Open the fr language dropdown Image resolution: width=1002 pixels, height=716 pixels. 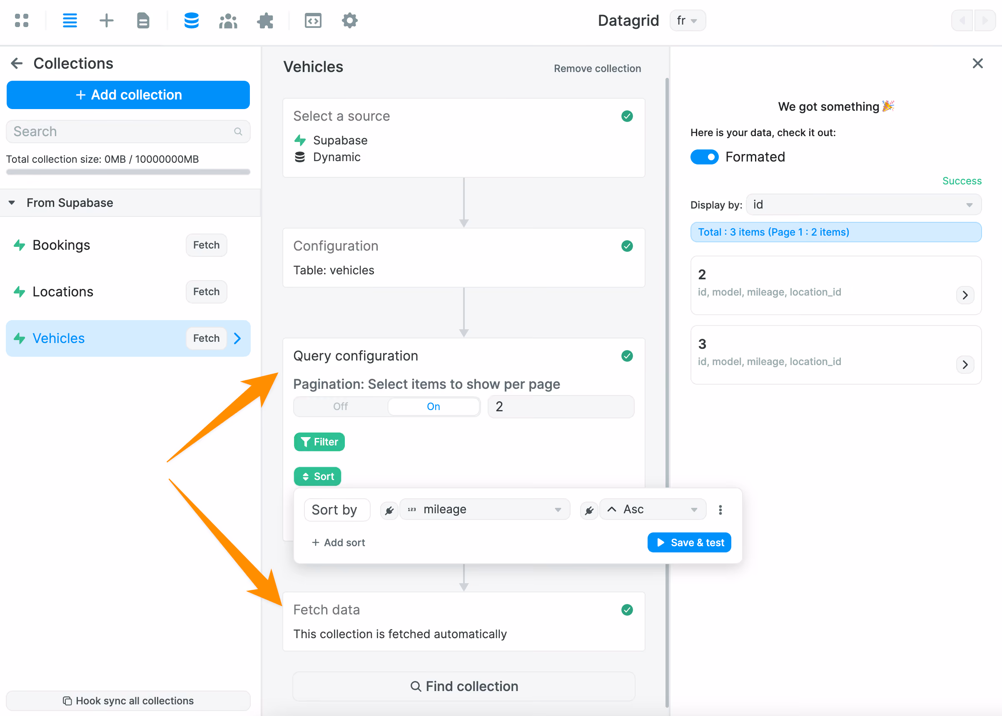[687, 21]
